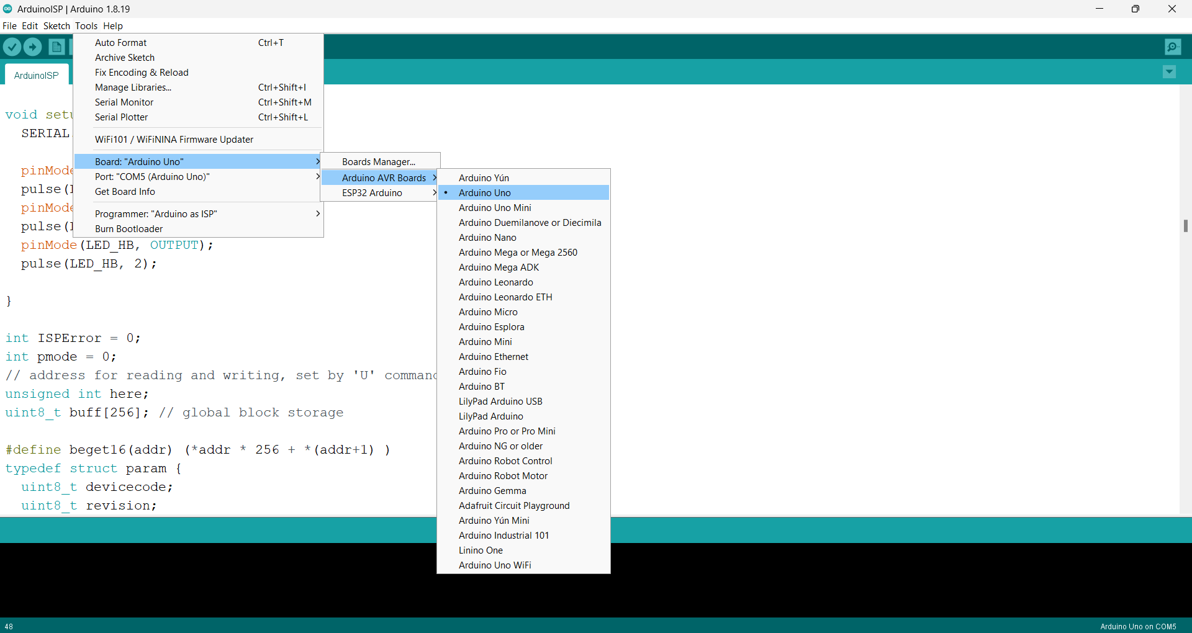
Task: Open the File menu
Action: click(x=9, y=26)
